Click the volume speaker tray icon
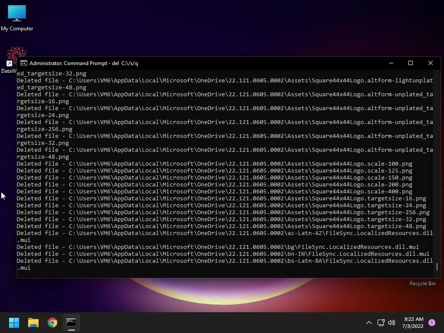Viewport: 444px width, 333px height. pyautogui.click(x=392, y=323)
